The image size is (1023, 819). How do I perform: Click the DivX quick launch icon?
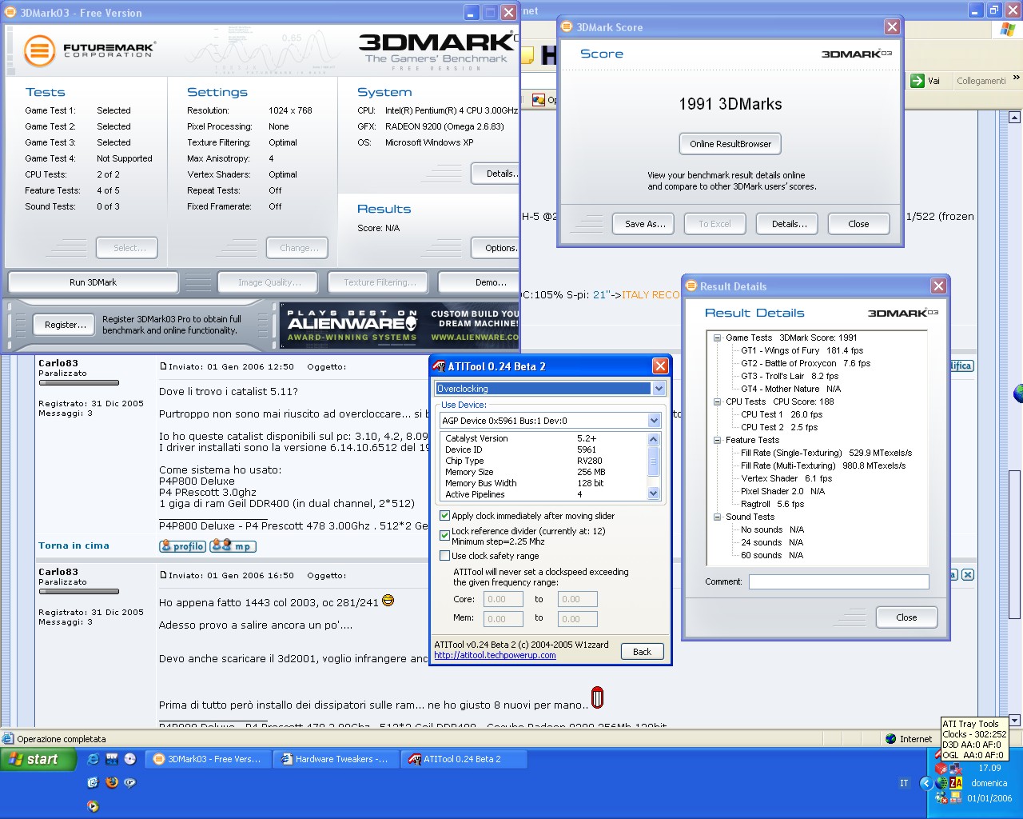click(112, 759)
